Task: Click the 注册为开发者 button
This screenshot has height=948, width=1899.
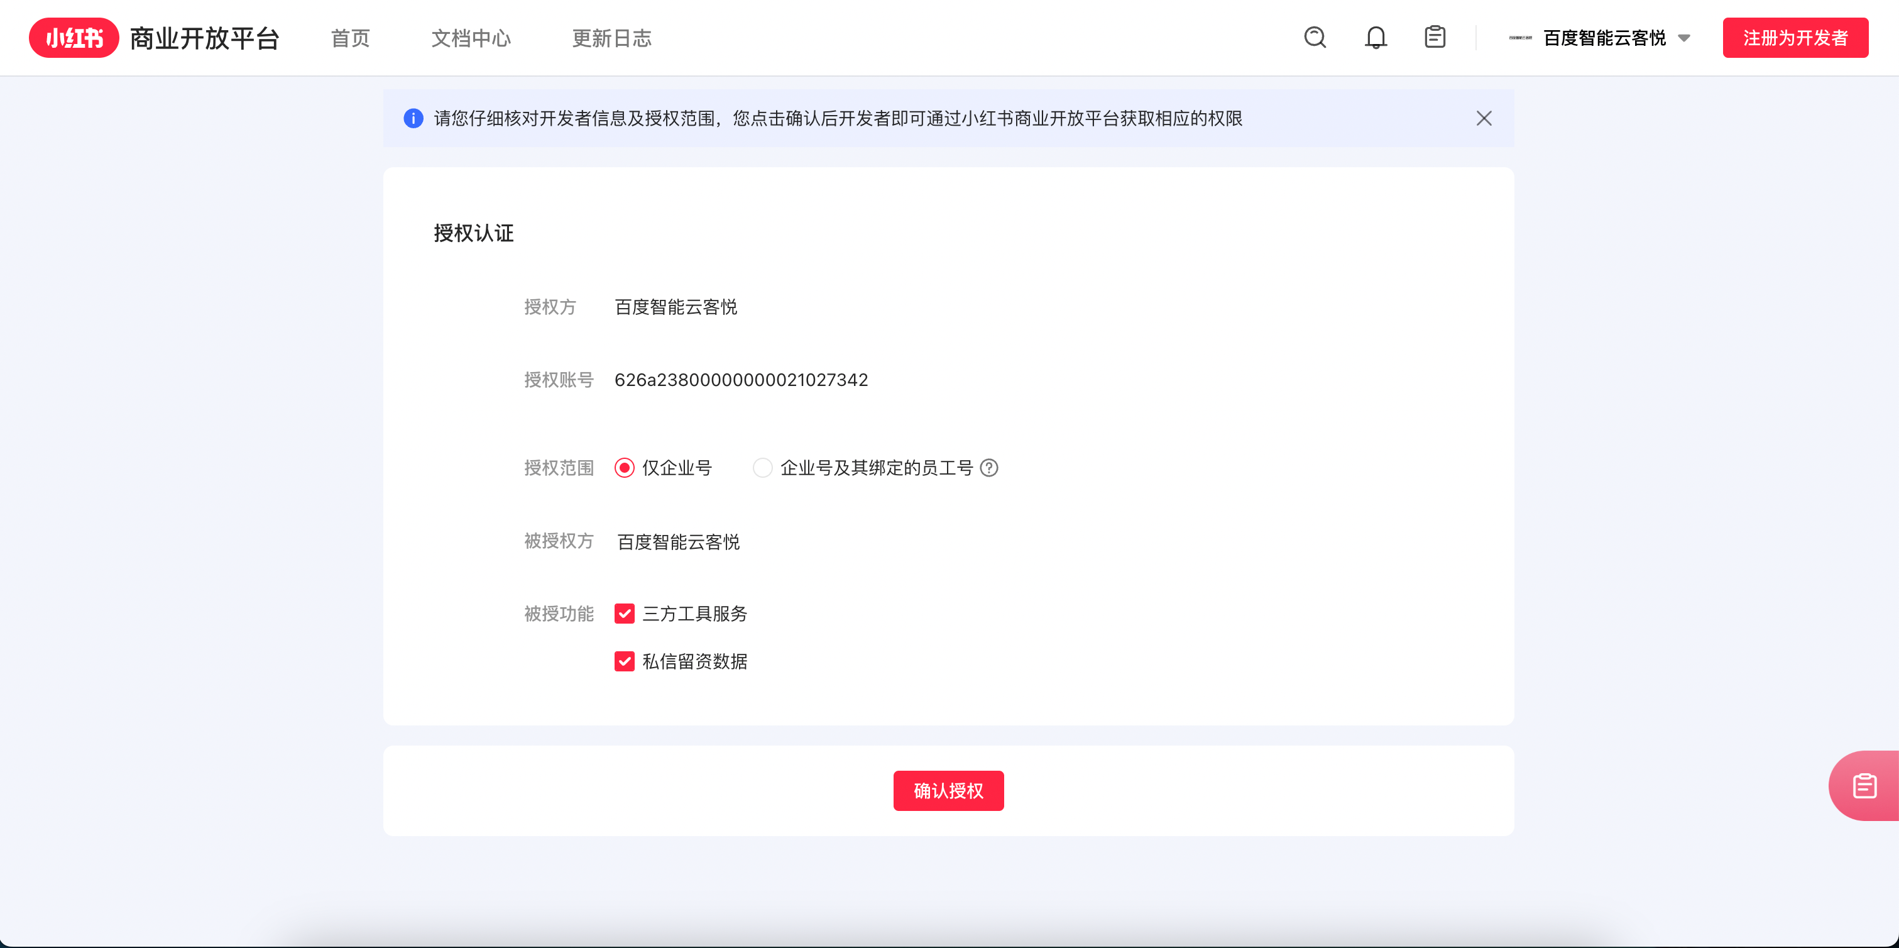Action: pos(1796,38)
